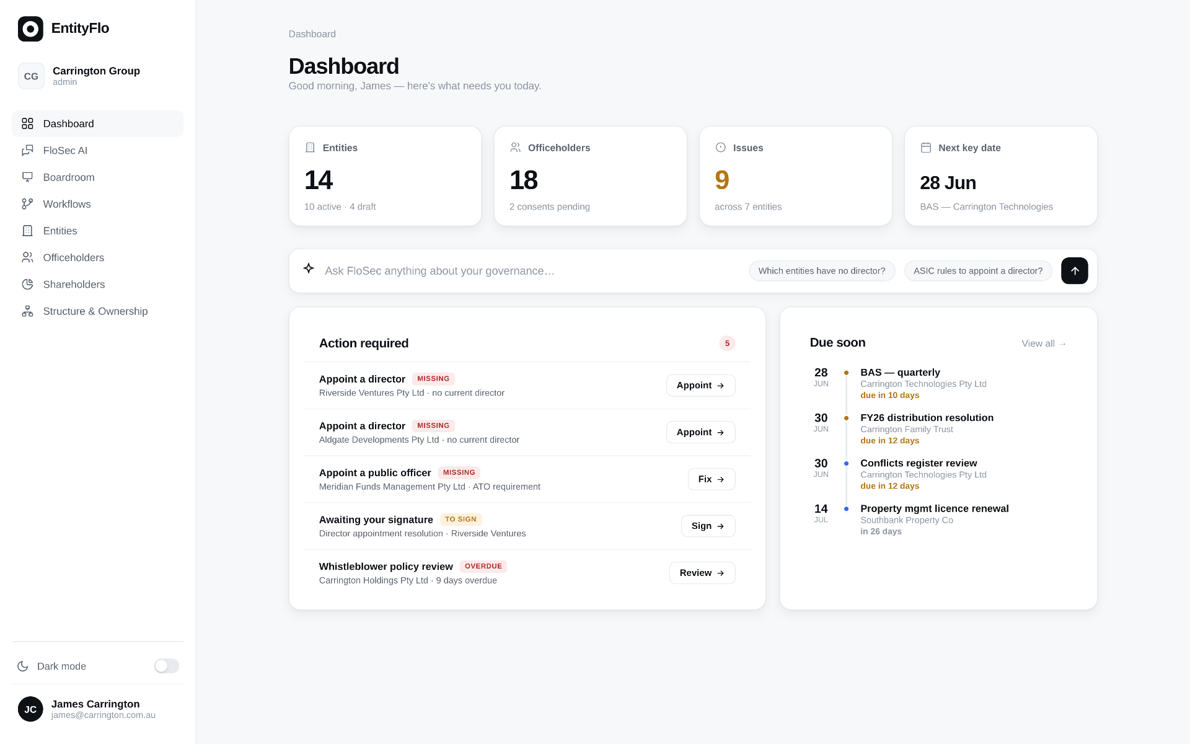Click 'BAS — Carrington Technologies' text
Image resolution: width=1190 pixels, height=744 pixels.
[x=987, y=207]
